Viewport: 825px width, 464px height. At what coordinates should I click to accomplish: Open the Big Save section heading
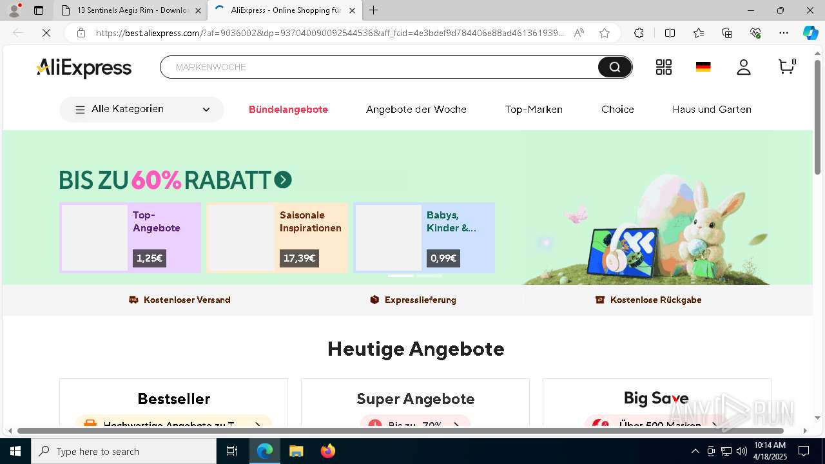point(656,399)
